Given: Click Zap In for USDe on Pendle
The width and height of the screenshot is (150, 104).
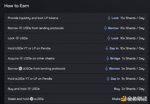Looking at the screenshot, I should (x=114, y=48).
